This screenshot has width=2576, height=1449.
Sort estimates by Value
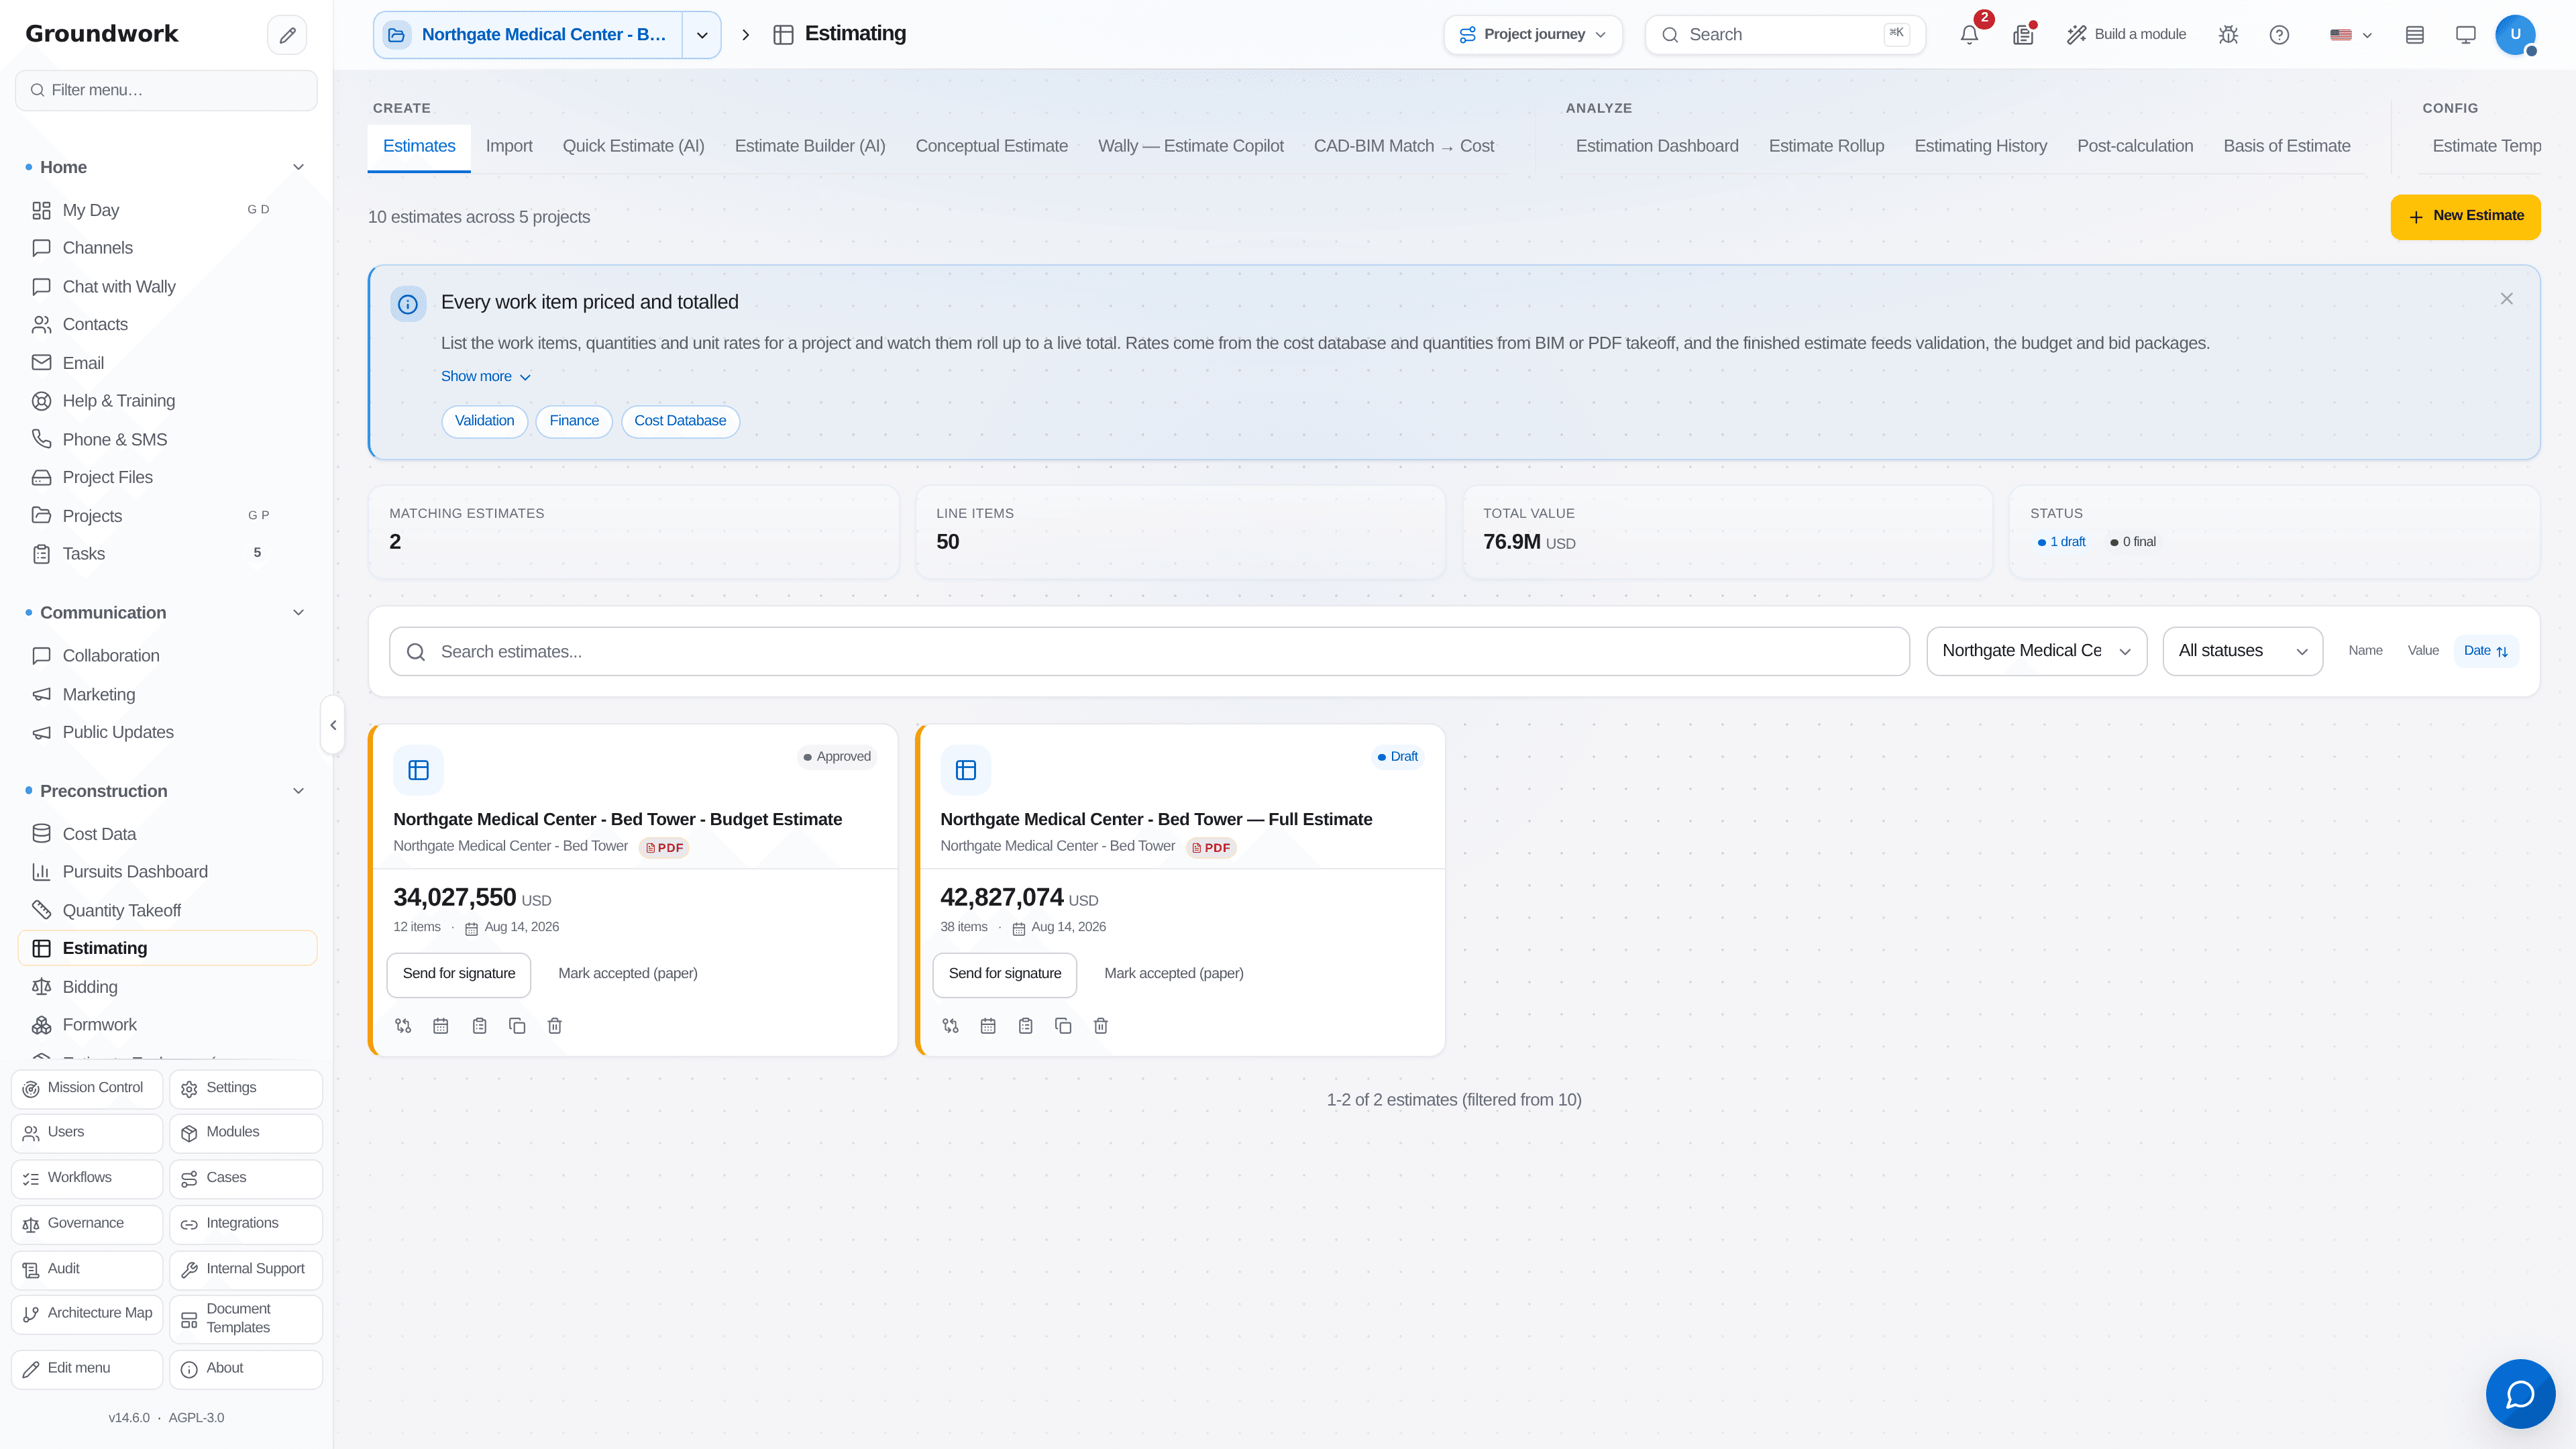coord(2423,651)
